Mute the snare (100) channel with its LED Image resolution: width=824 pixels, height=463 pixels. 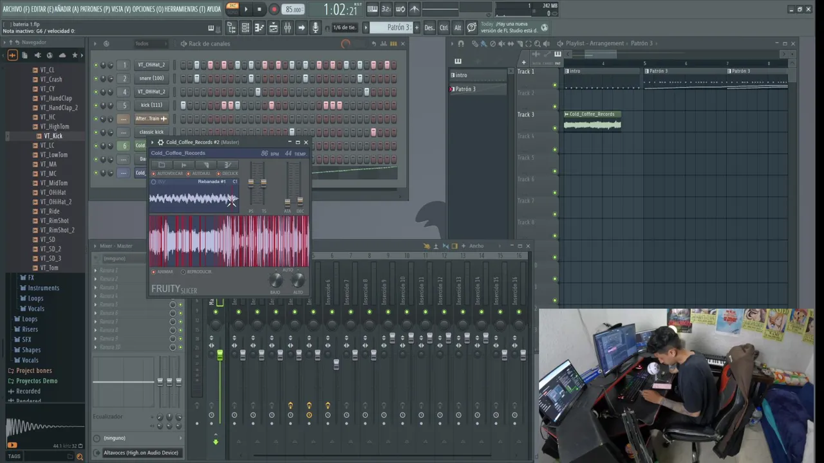pos(96,78)
